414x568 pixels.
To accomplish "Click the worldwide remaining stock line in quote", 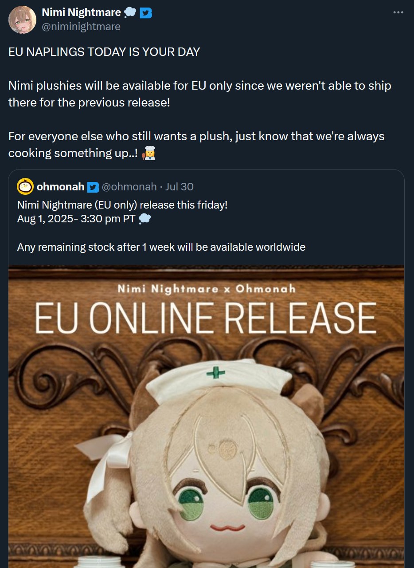I will pos(161,247).
